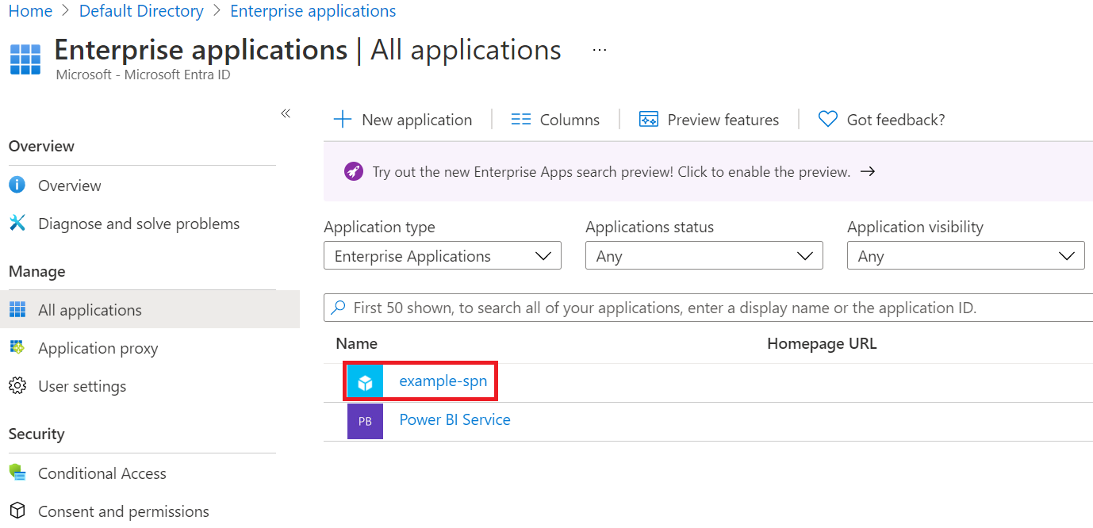This screenshot has width=1093, height=528.
Task: Click Default Directory breadcrumb link
Action: coord(141,11)
